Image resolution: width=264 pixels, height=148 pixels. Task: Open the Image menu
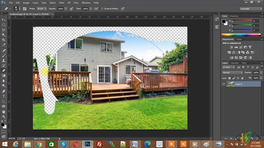(x=26, y=3)
